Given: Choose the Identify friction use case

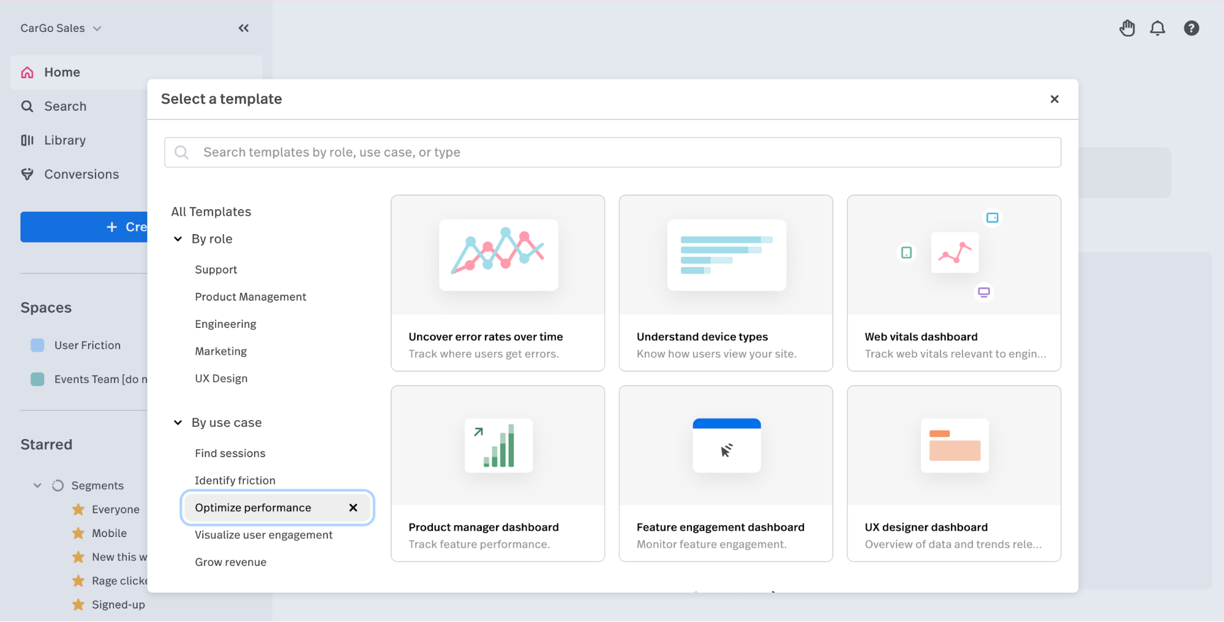Looking at the screenshot, I should [235, 481].
